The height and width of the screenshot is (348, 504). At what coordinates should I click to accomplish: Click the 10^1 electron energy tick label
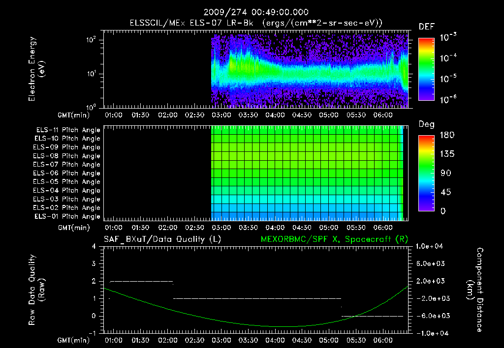tap(91, 74)
